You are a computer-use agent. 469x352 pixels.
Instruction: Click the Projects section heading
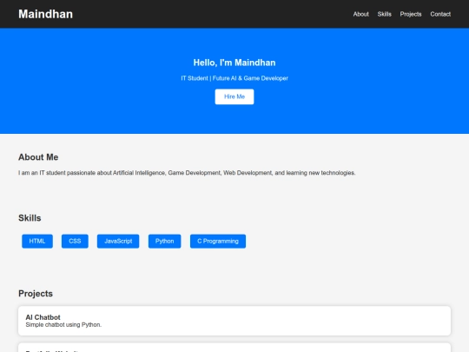point(36,294)
